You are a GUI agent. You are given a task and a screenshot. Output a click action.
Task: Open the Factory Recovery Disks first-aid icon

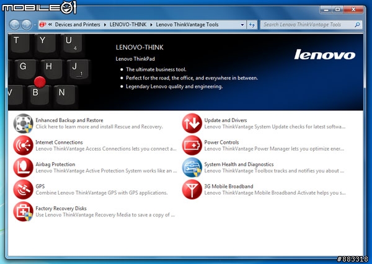point(23,211)
